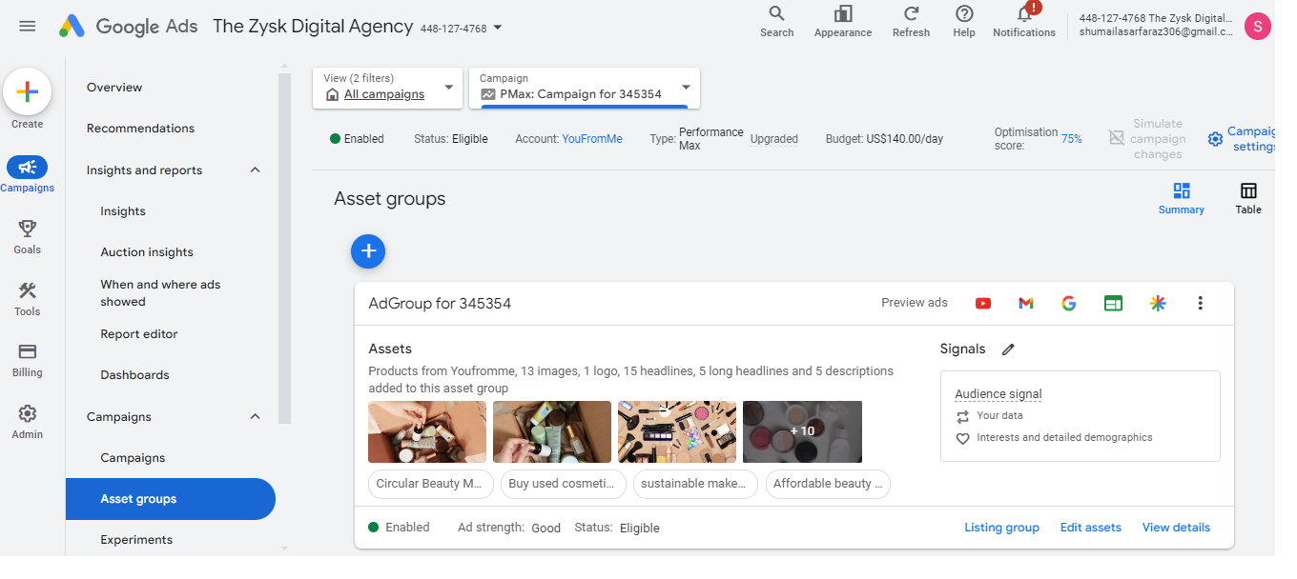This screenshot has height=579, width=1297.
Task: Open second asset image with box
Action: [x=552, y=431]
